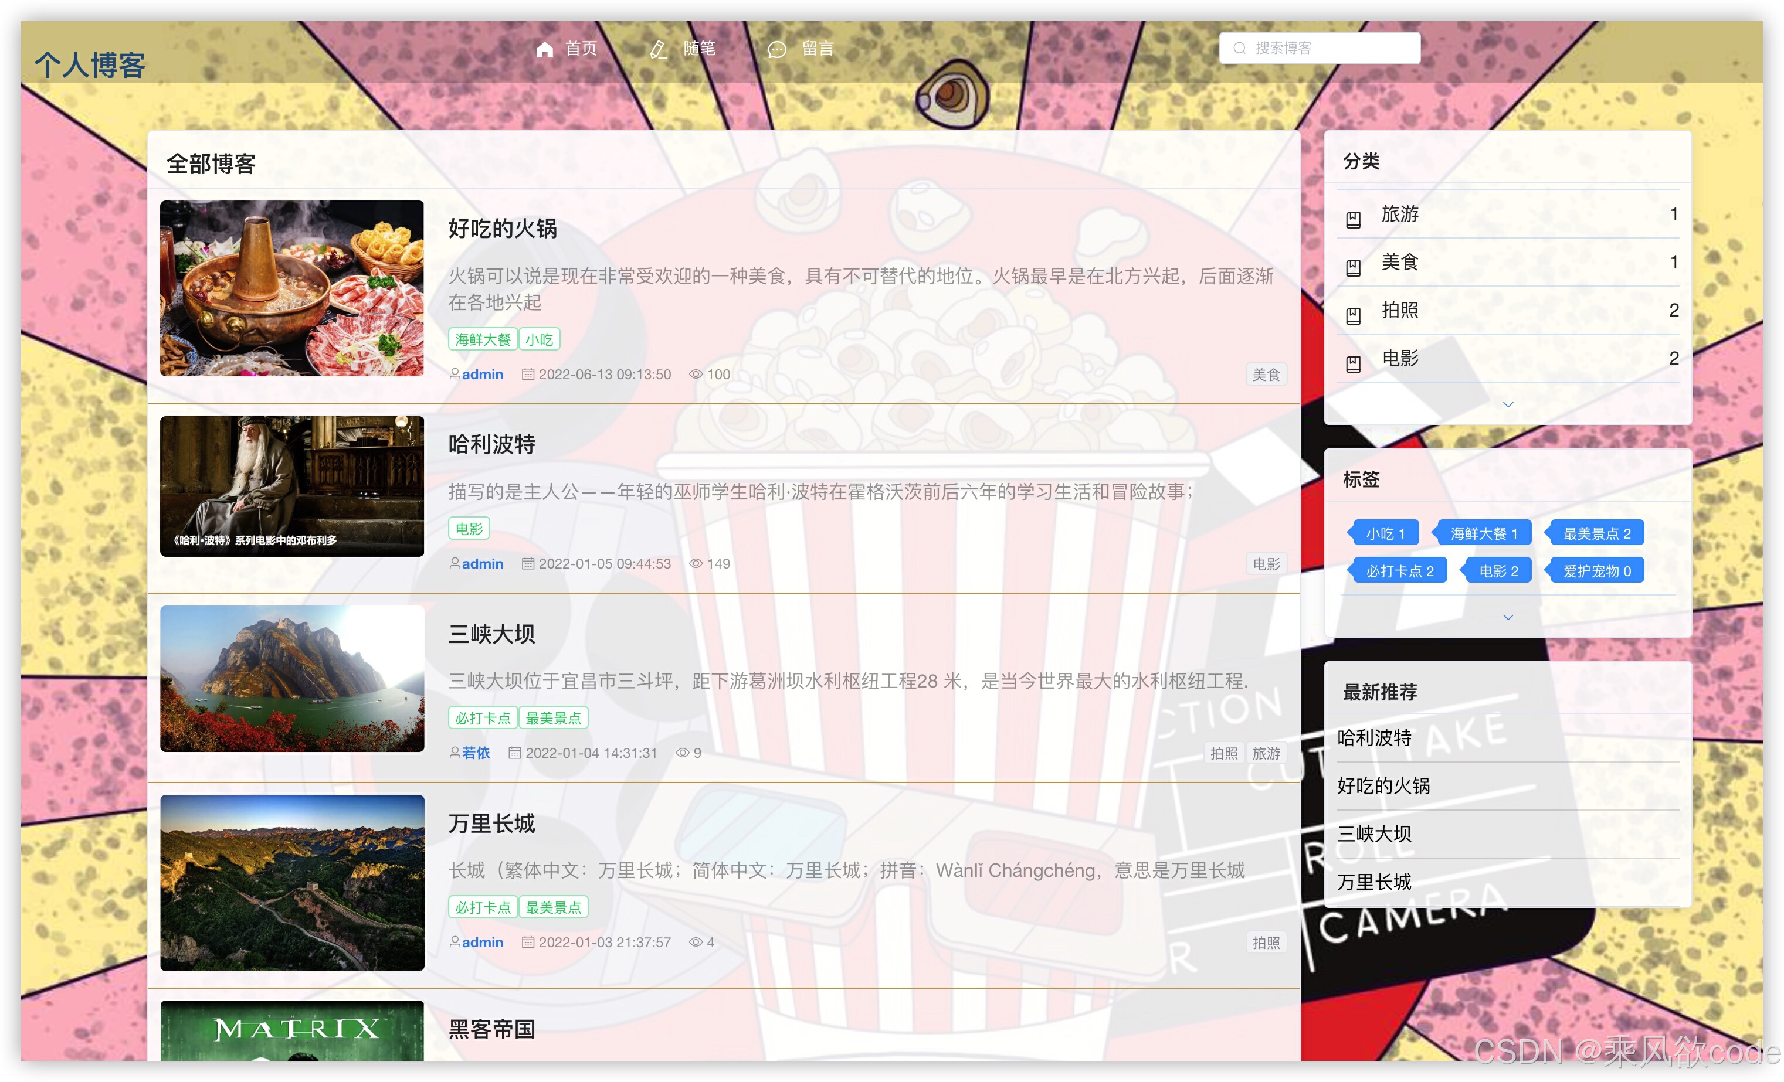Click the eye icon showing 149 views on 哈利波特
The image size is (1784, 1082).
click(x=694, y=563)
